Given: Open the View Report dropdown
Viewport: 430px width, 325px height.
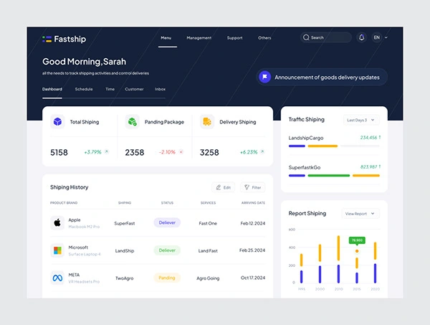Looking at the screenshot, I should [360, 214].
